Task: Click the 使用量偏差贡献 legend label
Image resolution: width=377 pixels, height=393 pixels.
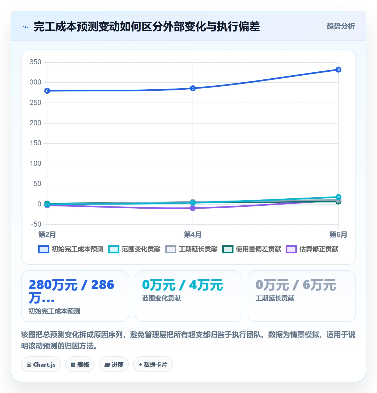Action: (259, 249)
